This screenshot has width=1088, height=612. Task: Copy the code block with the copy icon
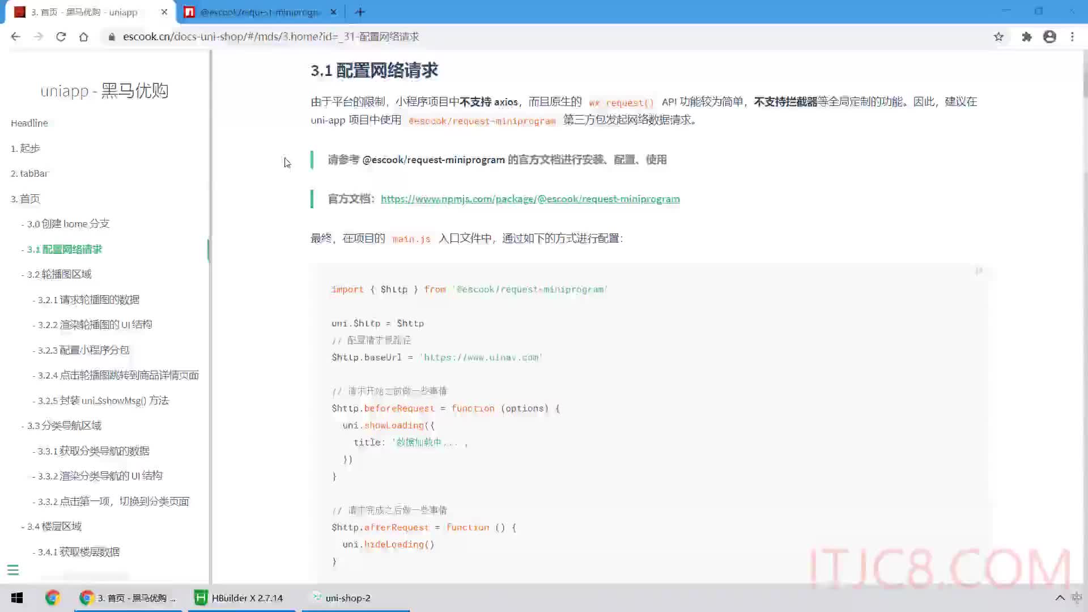[x=979, y=271]
